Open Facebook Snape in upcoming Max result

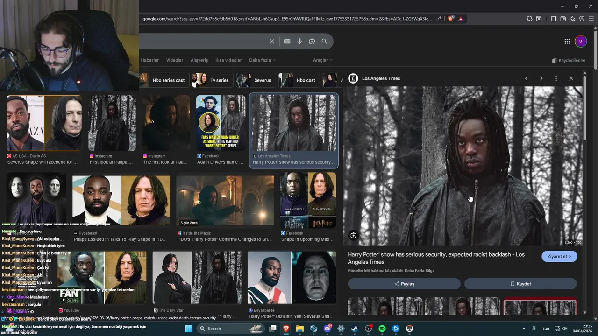pos(308,201)
